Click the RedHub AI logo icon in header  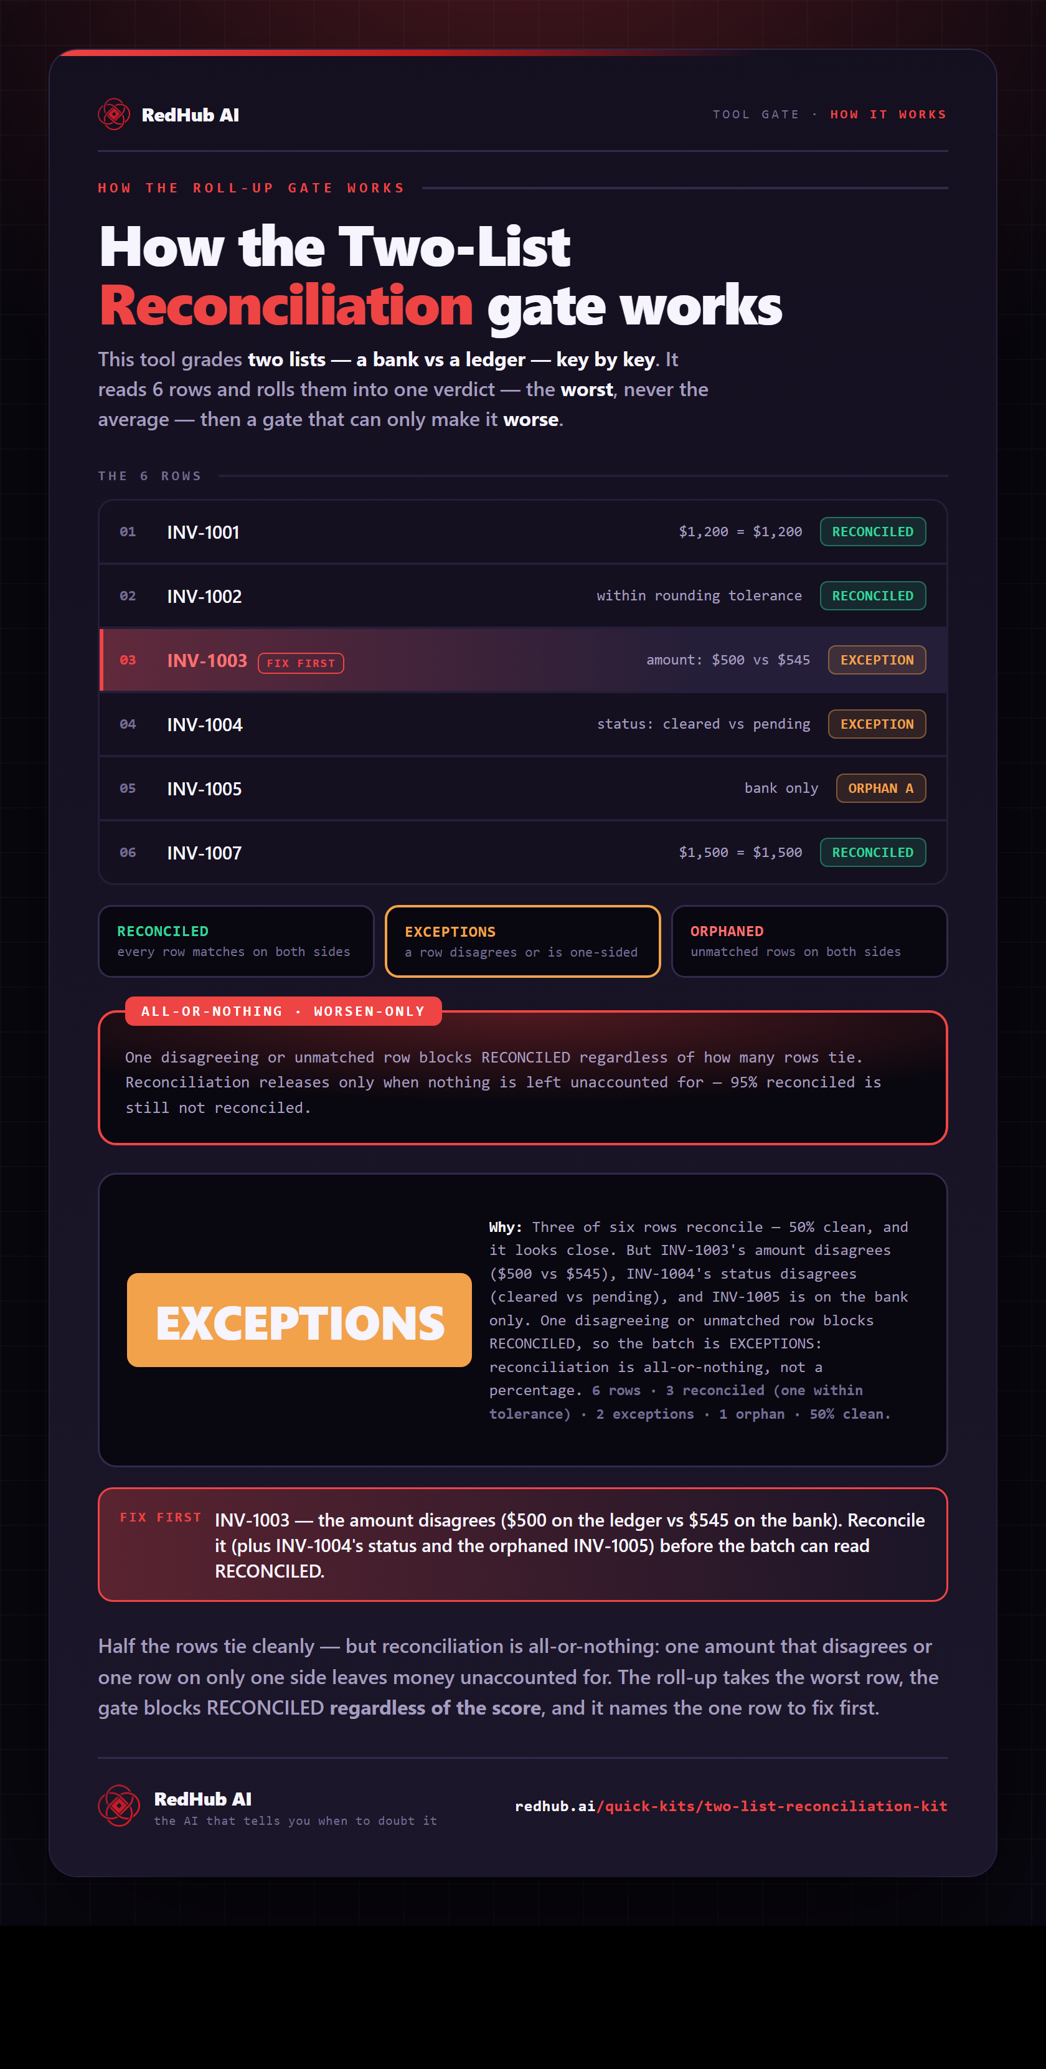114,114
